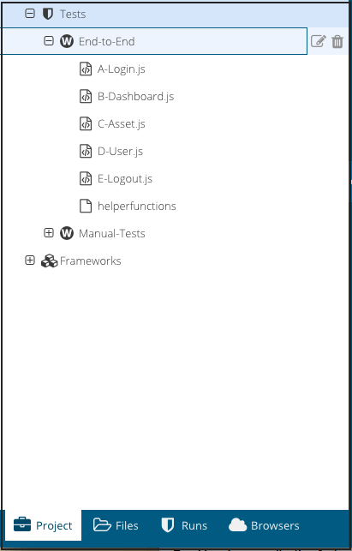Click the shield icon beside Tests
Image resolution: width=352 pixels, height=551 pixels.
tap(47, 14)
